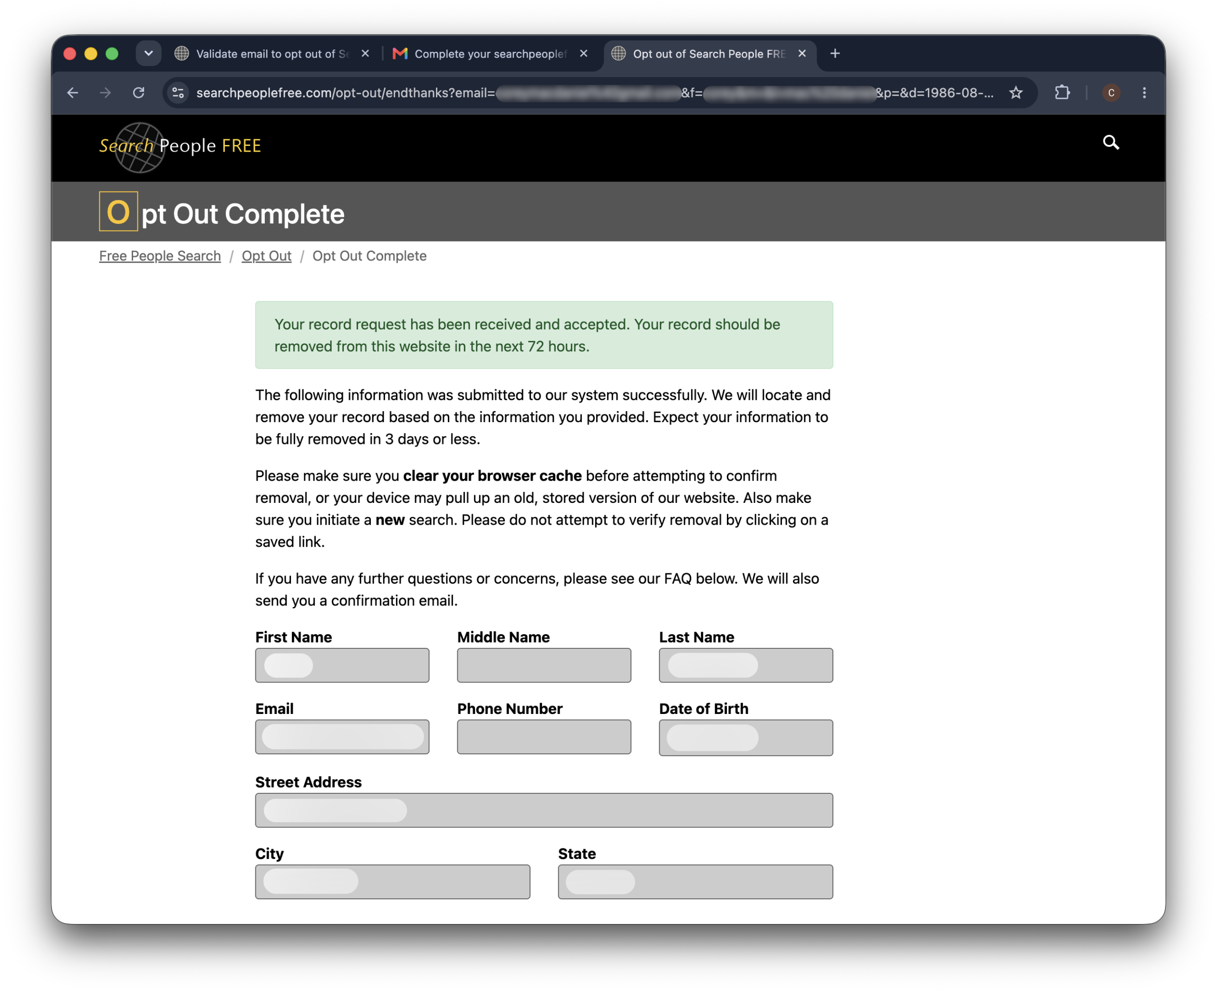Open the Free People Search breadcrumb link
The image size is (1217, 992).
coord(160,255)
